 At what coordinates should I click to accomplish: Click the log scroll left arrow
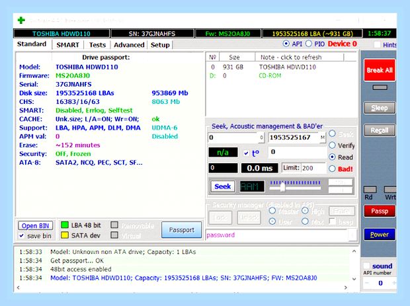pos(18,287)
